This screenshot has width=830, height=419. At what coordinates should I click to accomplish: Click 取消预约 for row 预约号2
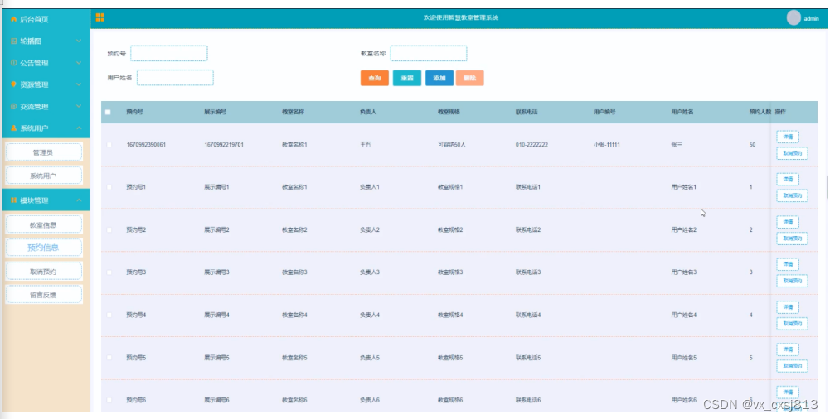coord(792,238)
